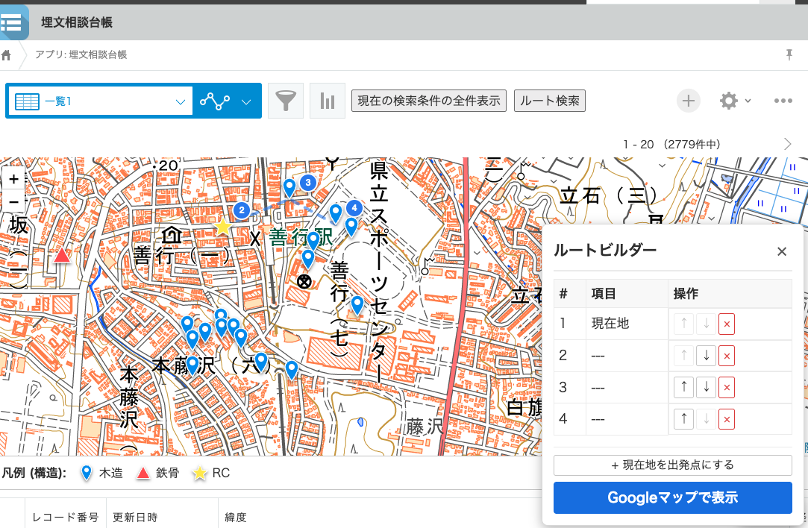Screen dimensions: 808x528
Task: Delete route row 3
Action: coord(727,387)
